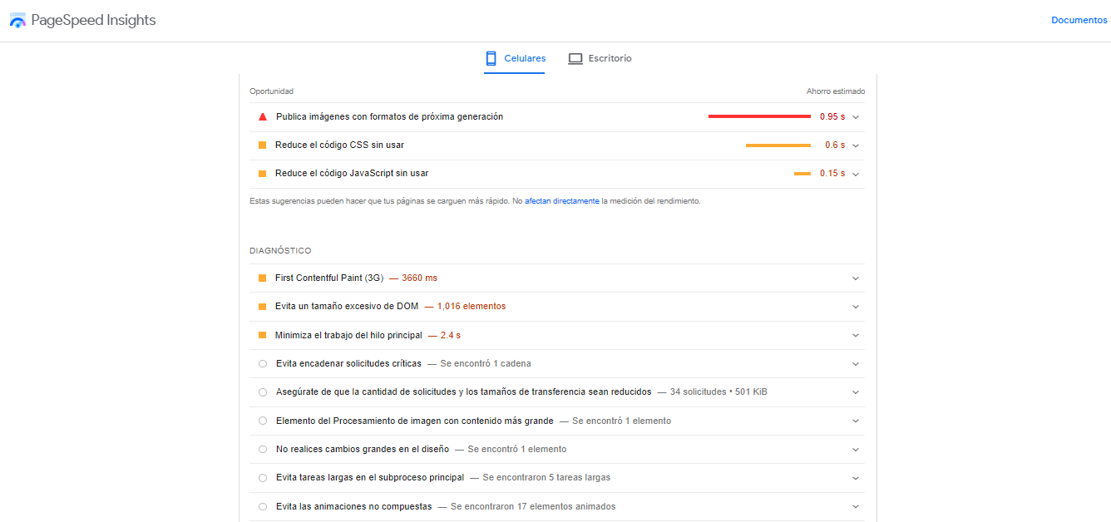Click the PageSpeed Insights logo icon
Image resolution: width=1111 pixels, height=522 pixels.
[x=17, y=19]
